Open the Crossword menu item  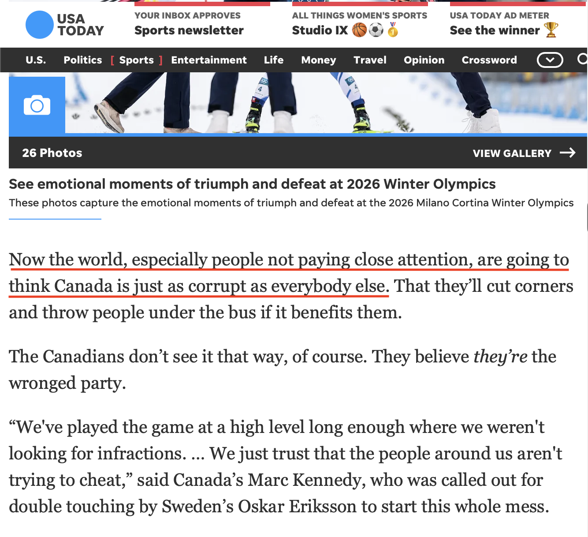coord(489,60)
